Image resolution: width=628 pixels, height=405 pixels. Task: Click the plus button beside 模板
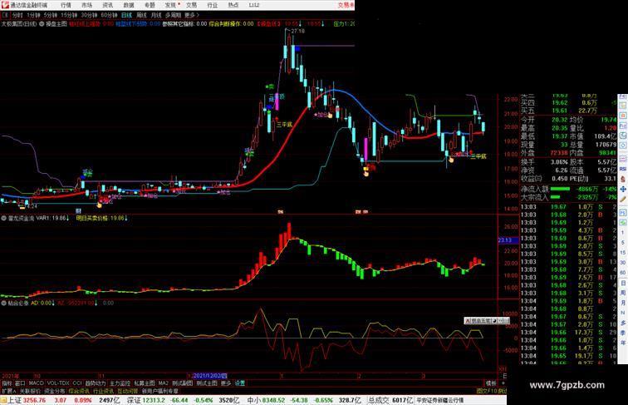(503, 383)
